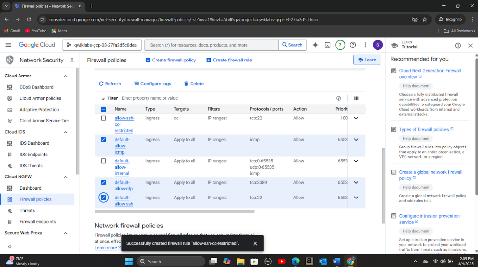Dismiss the success notification toast

coord(255,243)
